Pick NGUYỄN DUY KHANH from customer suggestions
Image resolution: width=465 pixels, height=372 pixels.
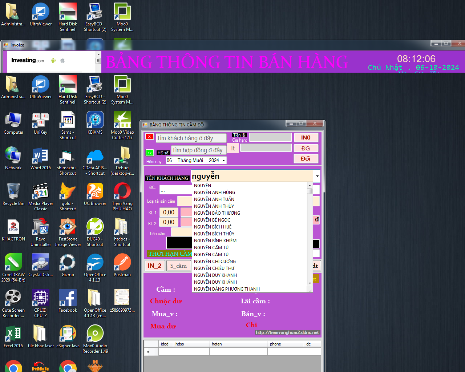(215, 275)
